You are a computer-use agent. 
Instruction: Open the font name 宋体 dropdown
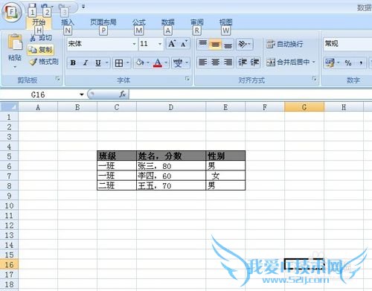[134, 44]
